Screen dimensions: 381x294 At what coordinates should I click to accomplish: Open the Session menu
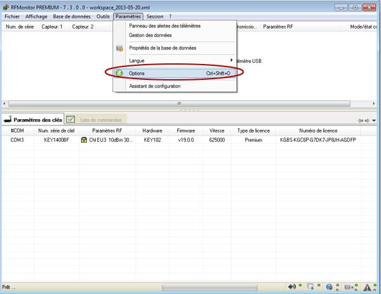coord(155,16)
